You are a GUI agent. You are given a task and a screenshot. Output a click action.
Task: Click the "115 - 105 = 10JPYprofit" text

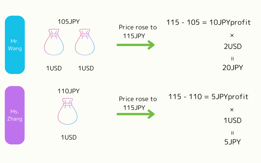point(208,22)
